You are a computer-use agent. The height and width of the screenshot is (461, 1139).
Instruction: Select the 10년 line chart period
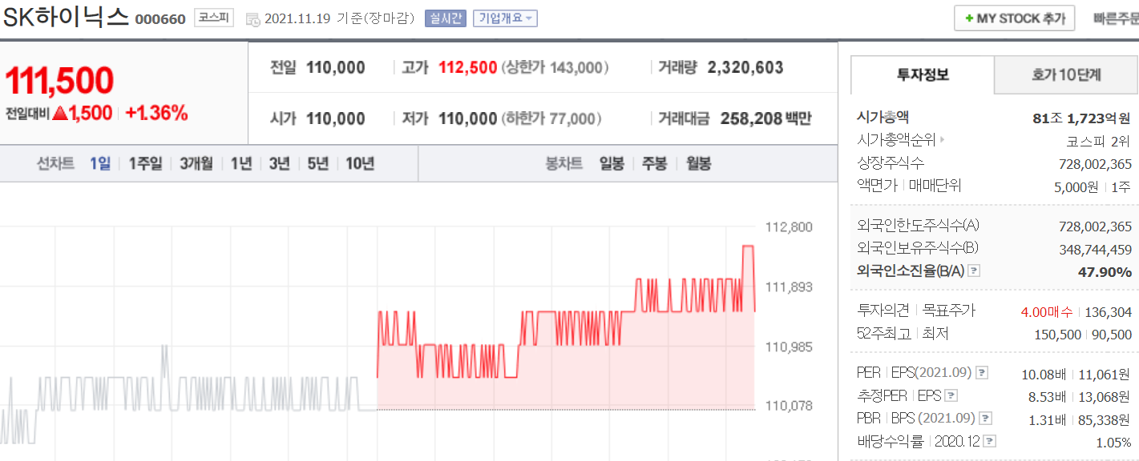360,164
